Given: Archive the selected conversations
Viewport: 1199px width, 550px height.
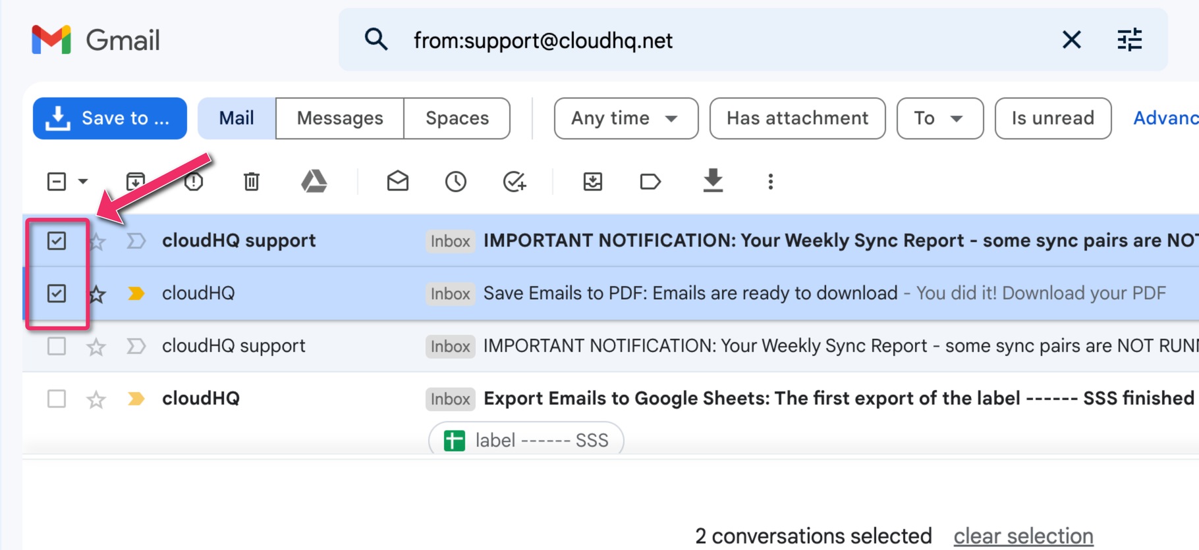Looking at the screenshot, I should (x=136, y=182).
